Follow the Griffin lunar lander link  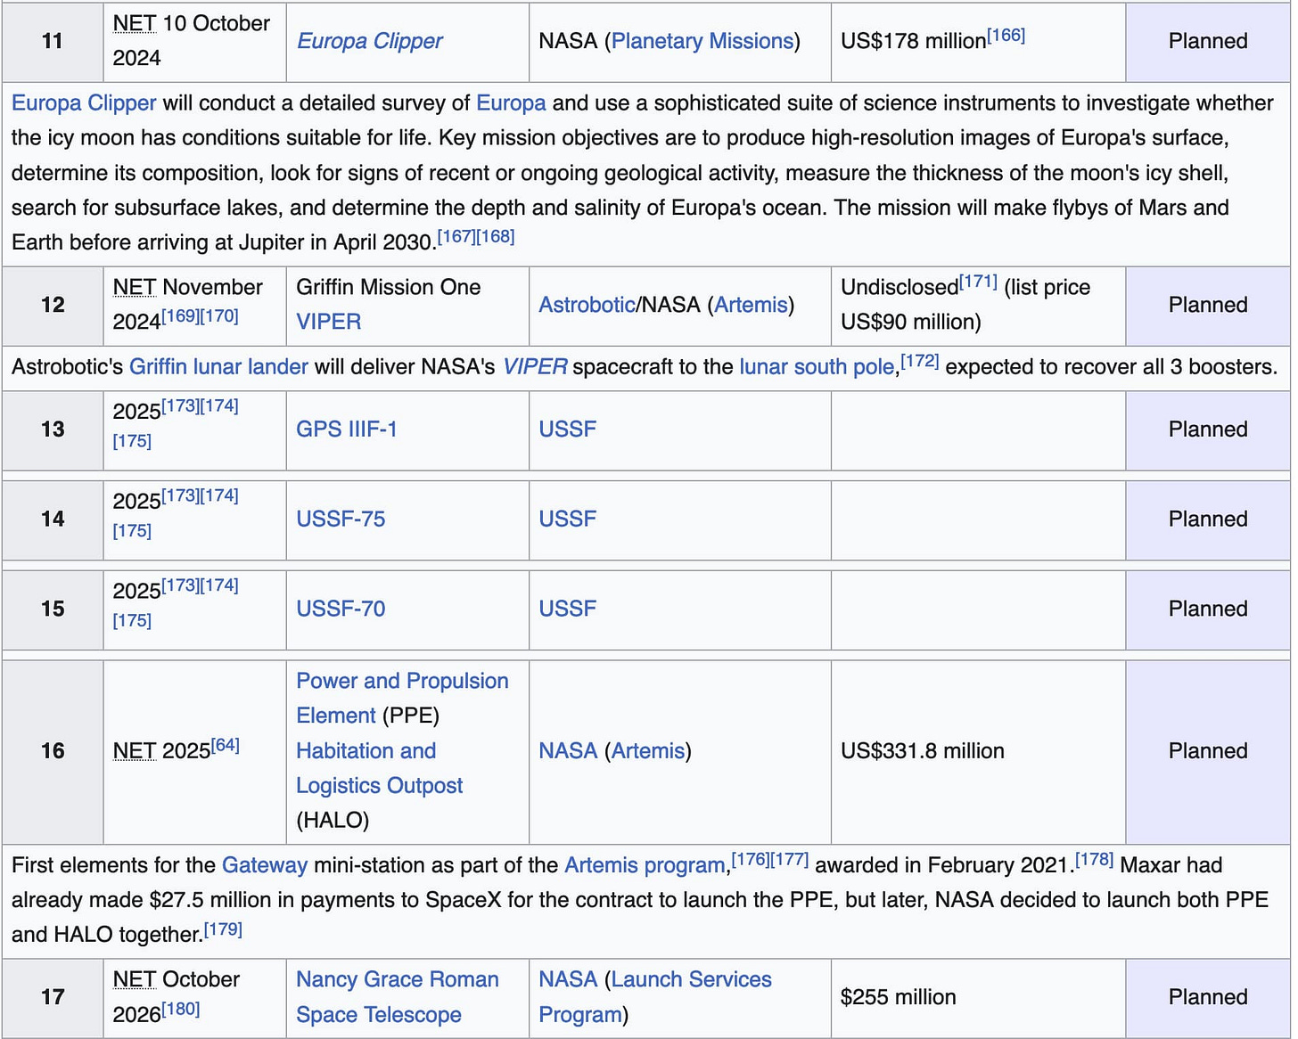click(218, 367)
